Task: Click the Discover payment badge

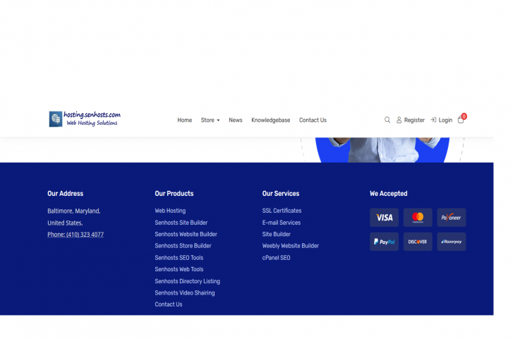Action: 418,242
